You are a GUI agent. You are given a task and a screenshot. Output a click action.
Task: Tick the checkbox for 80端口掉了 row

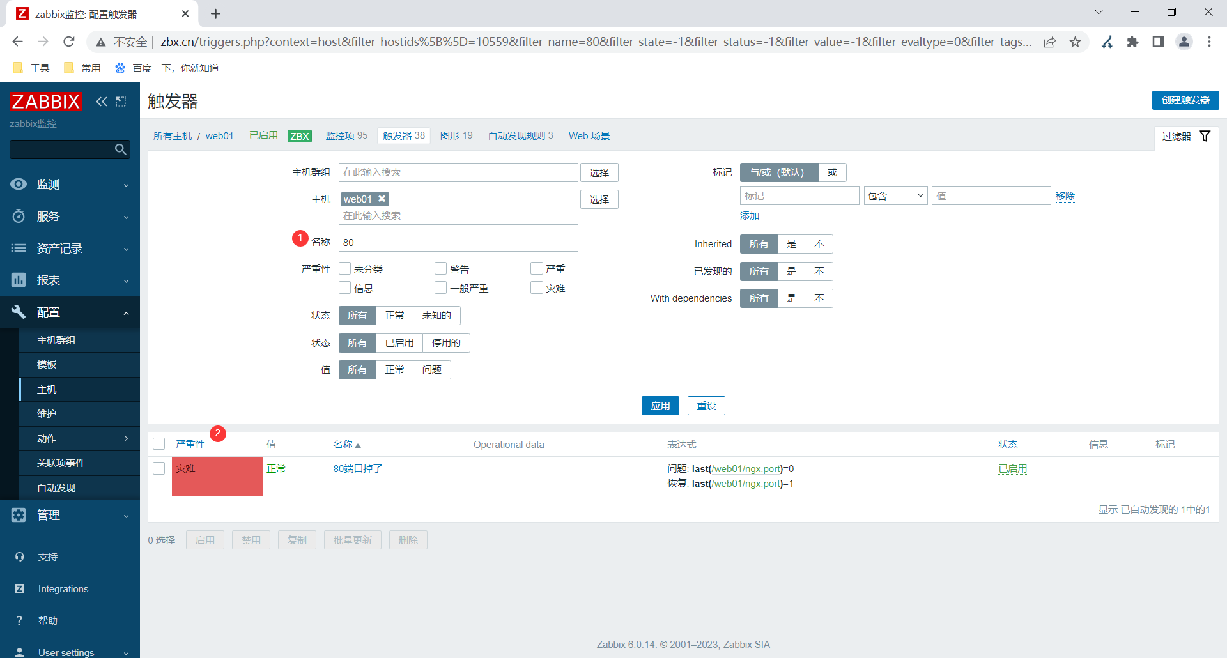(x=159, y=468)
